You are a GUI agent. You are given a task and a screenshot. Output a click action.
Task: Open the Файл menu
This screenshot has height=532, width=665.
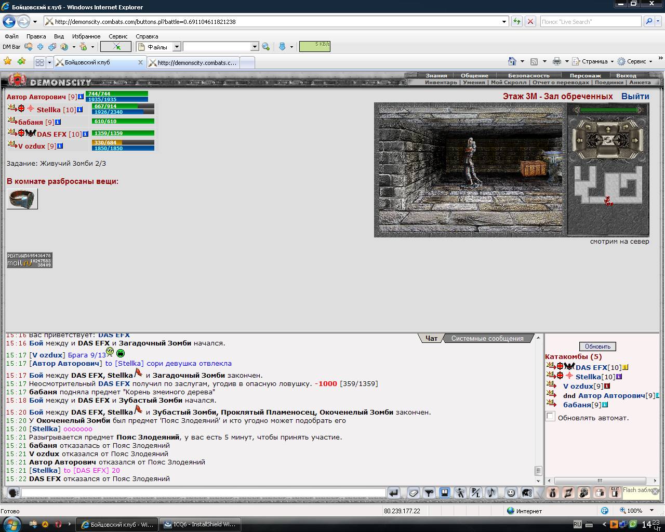[x=11, y=36]
